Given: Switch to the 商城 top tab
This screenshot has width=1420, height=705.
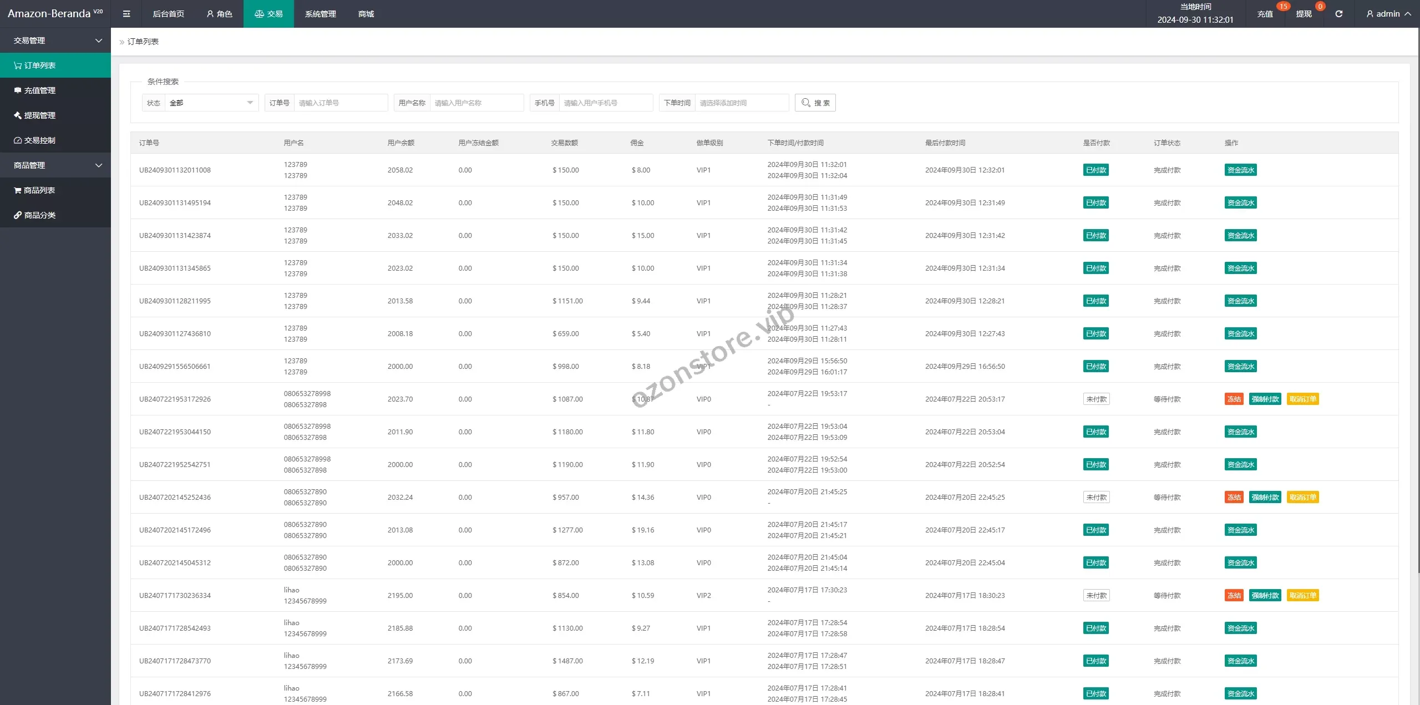Looking at the screenshot, I should 366,14.
